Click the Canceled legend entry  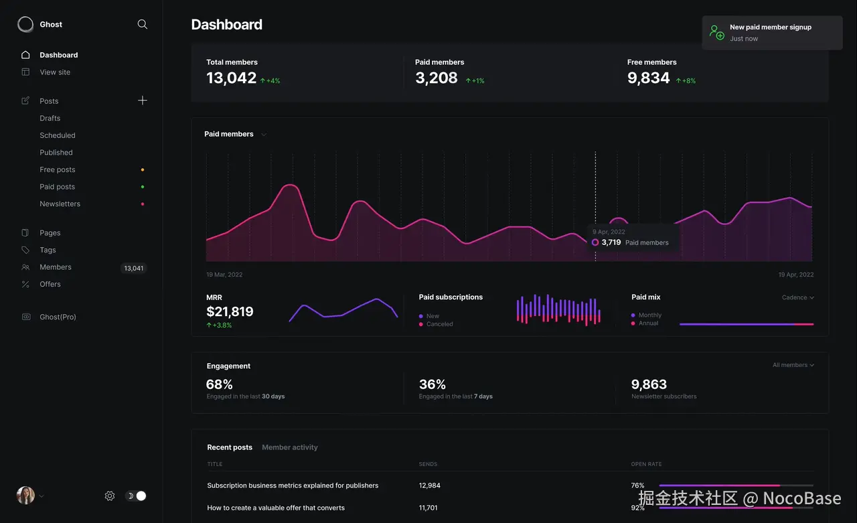click(x=436, y=324)
